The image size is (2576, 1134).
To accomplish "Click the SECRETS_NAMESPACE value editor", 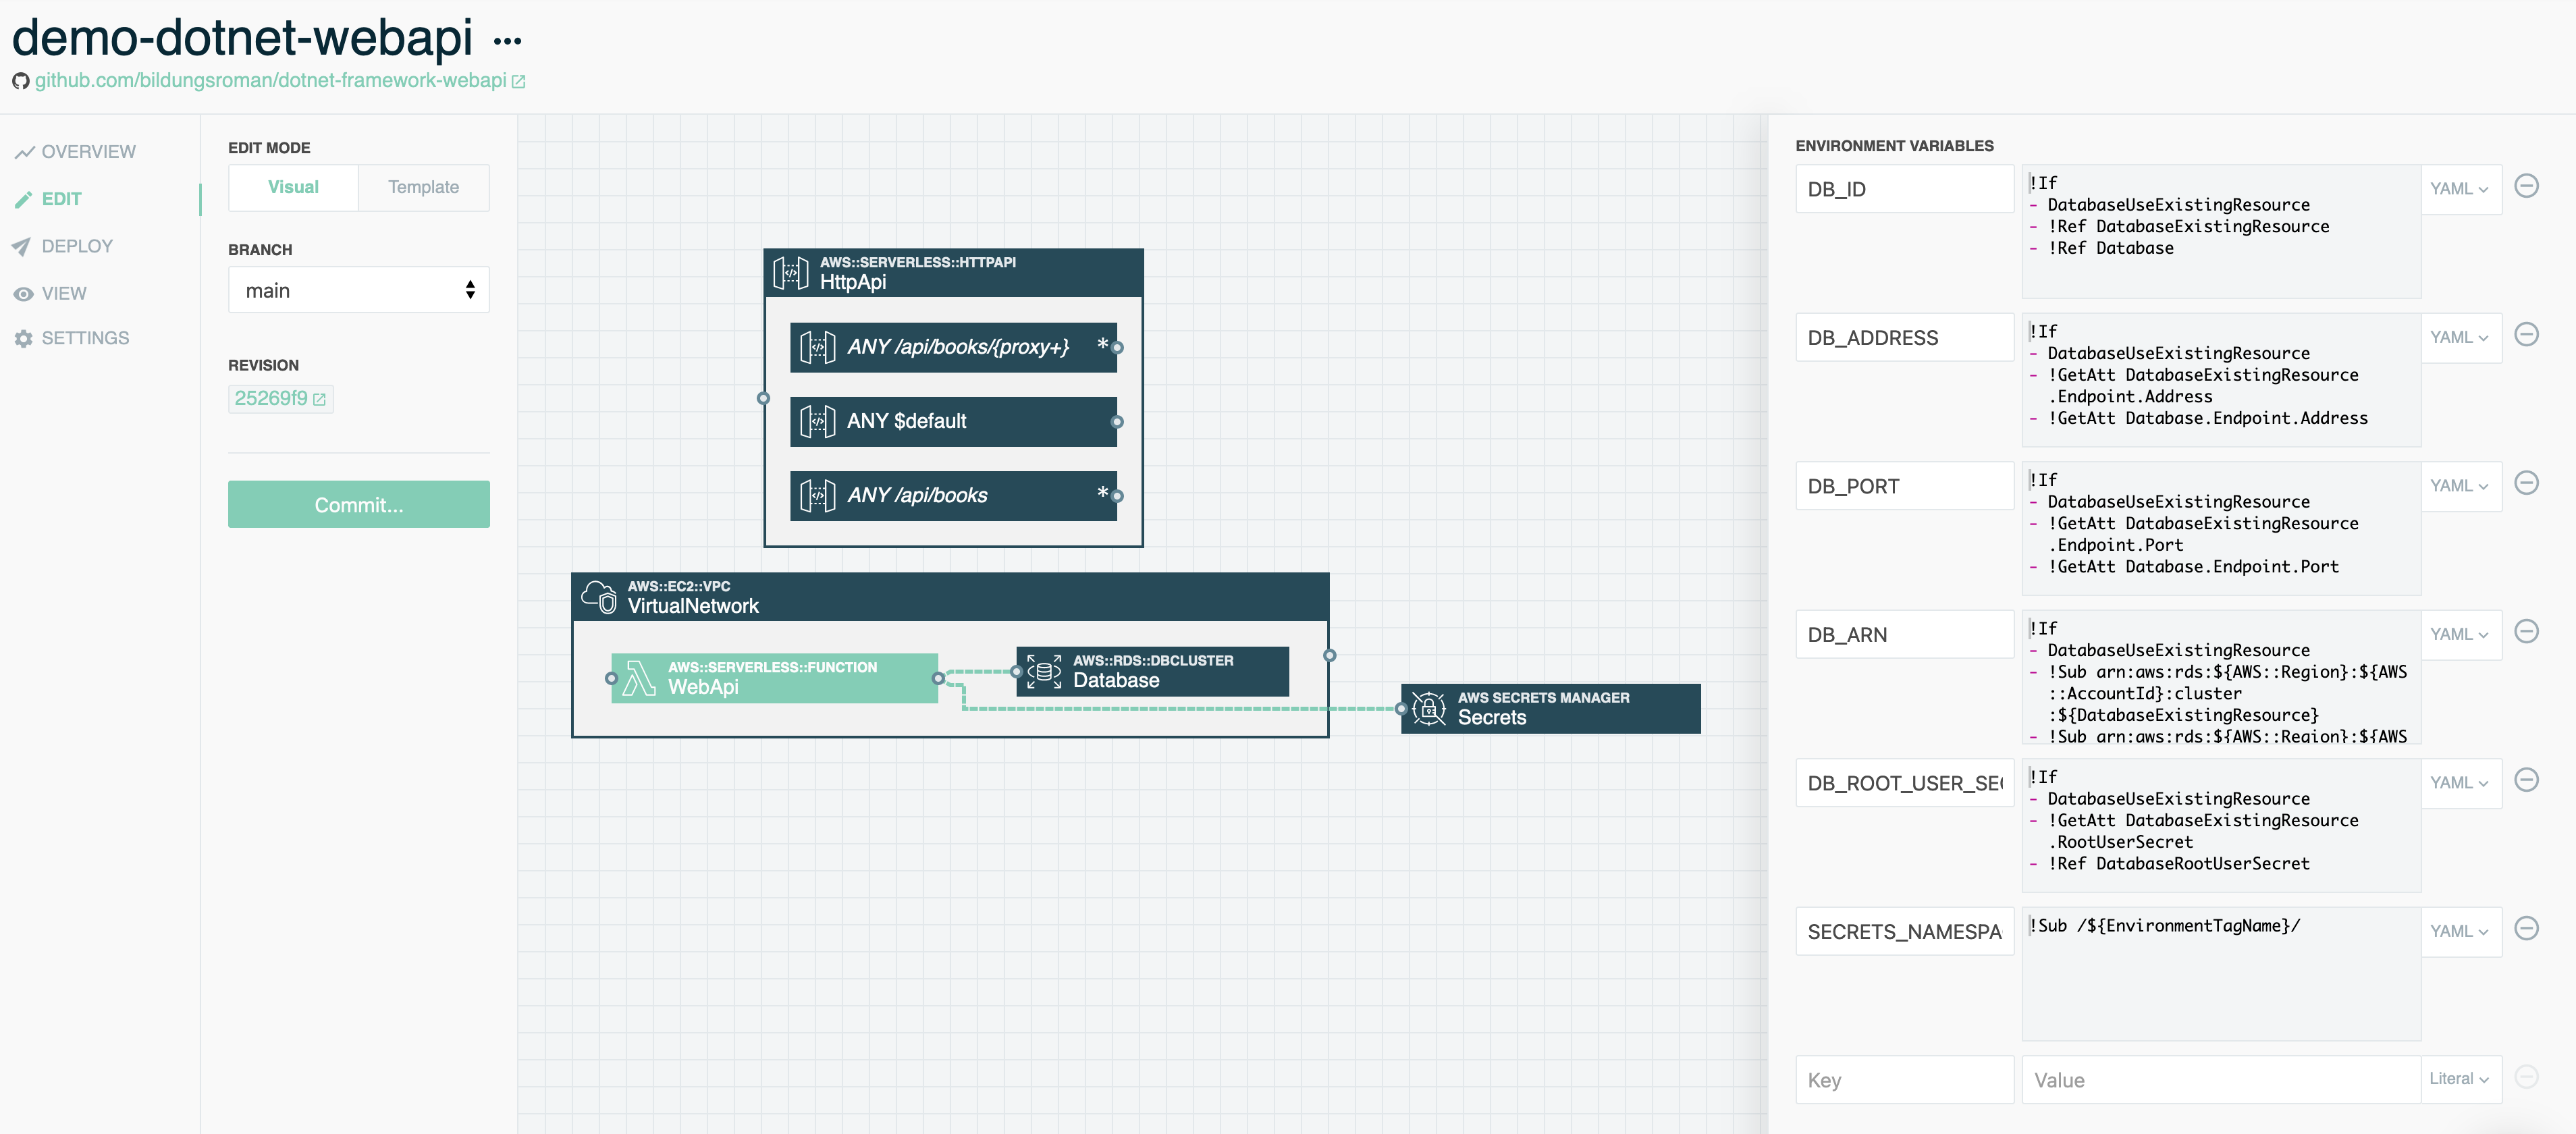I will pos(2221,974).
